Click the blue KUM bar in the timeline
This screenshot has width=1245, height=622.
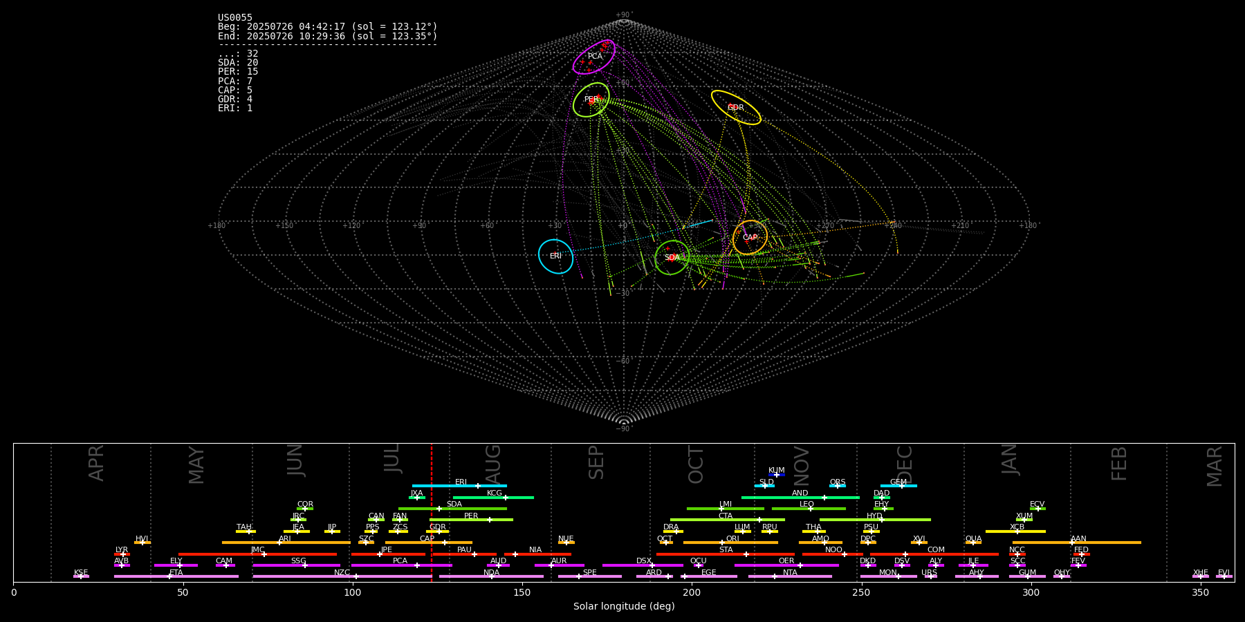[x=777, y=475]
